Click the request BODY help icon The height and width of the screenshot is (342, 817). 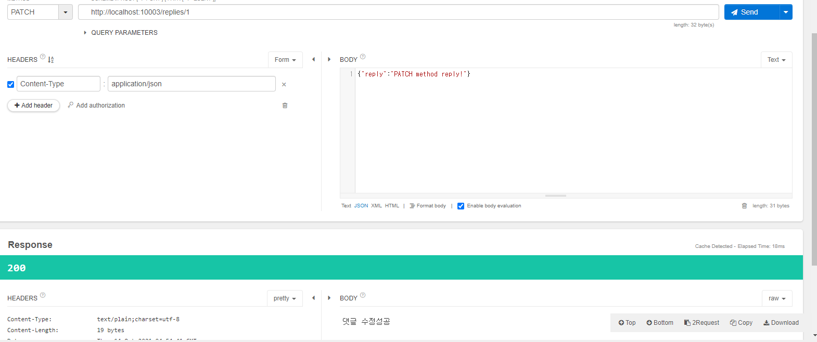[363, 57]
